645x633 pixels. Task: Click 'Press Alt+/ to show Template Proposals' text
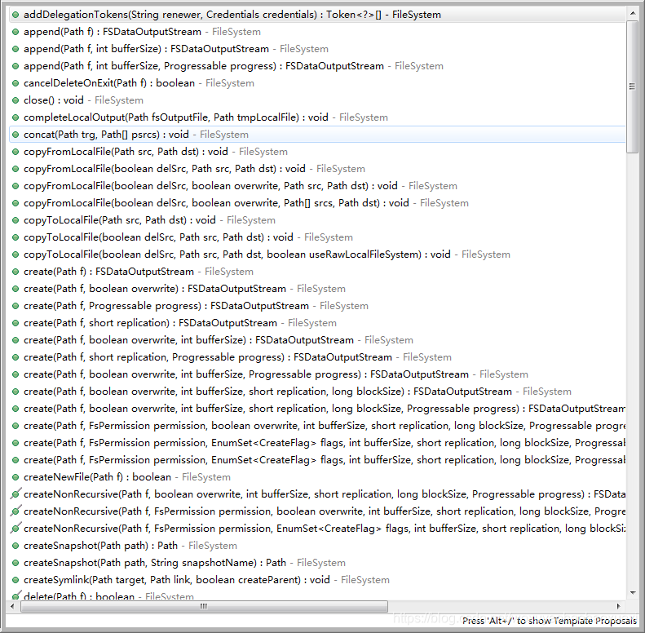point(549,621)
